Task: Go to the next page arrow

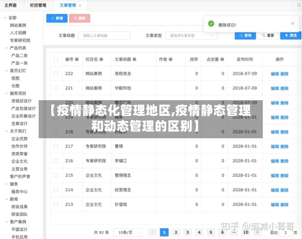Action: point(257,232)
